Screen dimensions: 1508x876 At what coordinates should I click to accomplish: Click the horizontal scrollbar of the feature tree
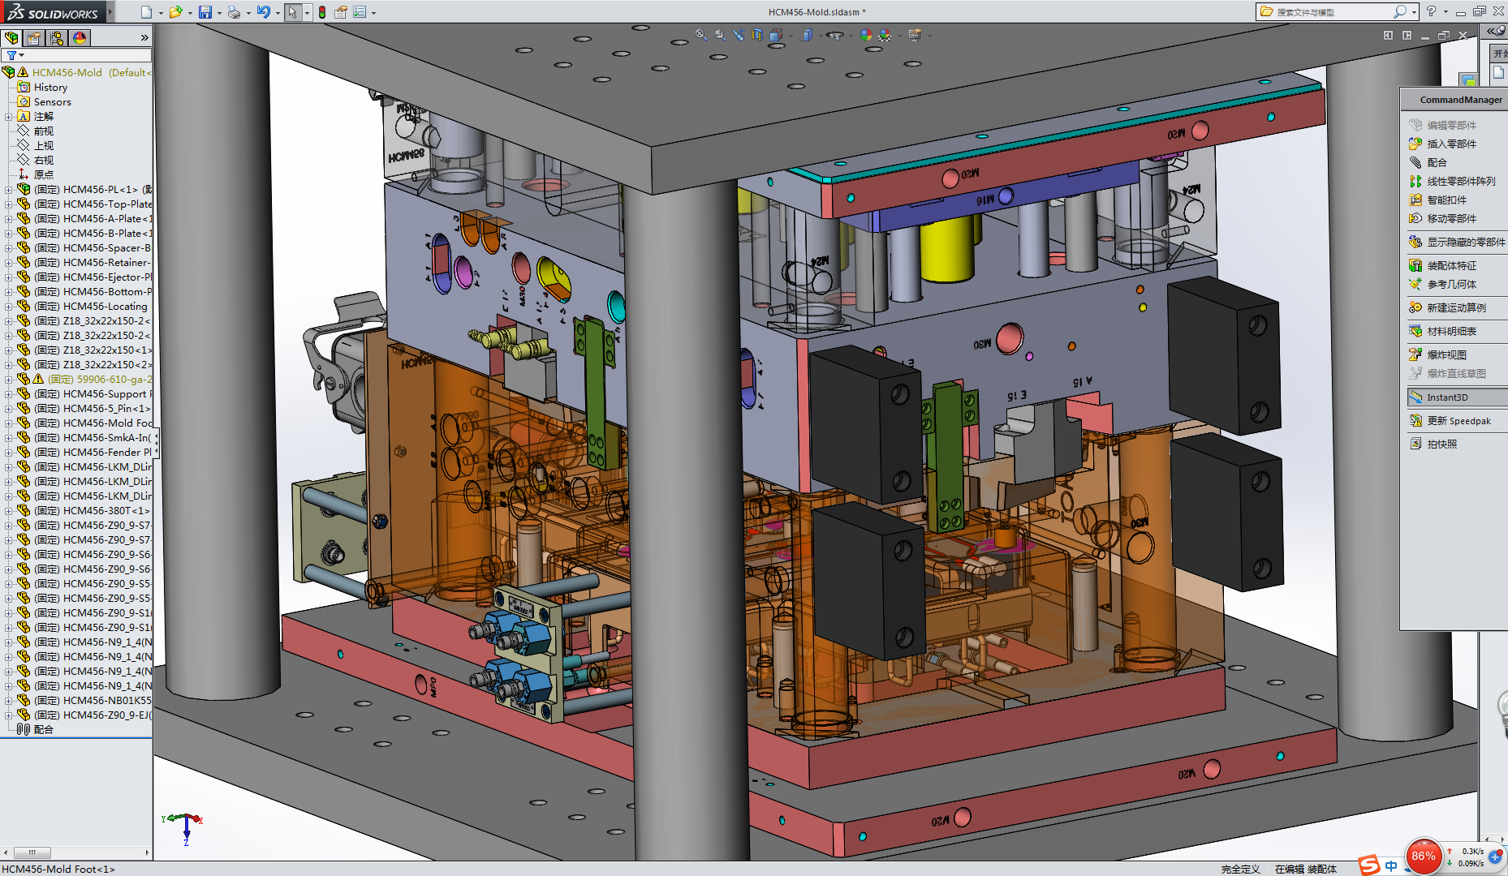[32, 852]
